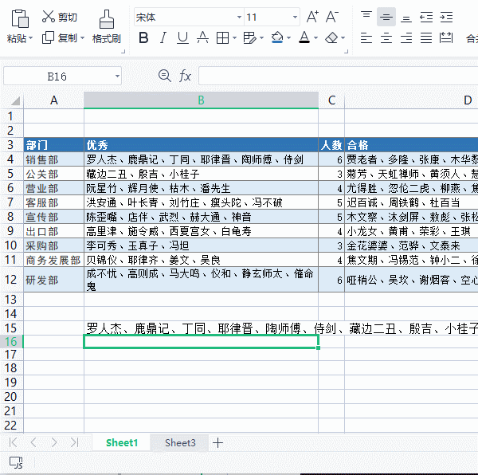Switch to Sheet1 tab
The image size is (478, 475).
pyautogui.click(x=122, y=442)
